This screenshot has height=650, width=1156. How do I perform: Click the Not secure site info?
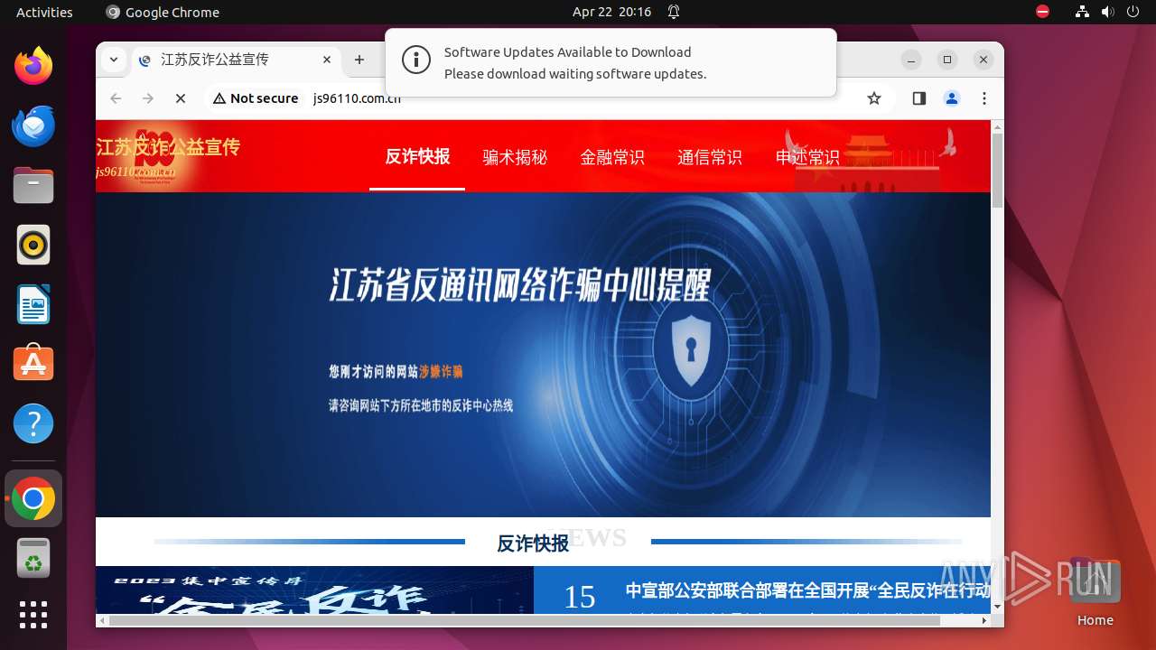(x=256, y=98)
